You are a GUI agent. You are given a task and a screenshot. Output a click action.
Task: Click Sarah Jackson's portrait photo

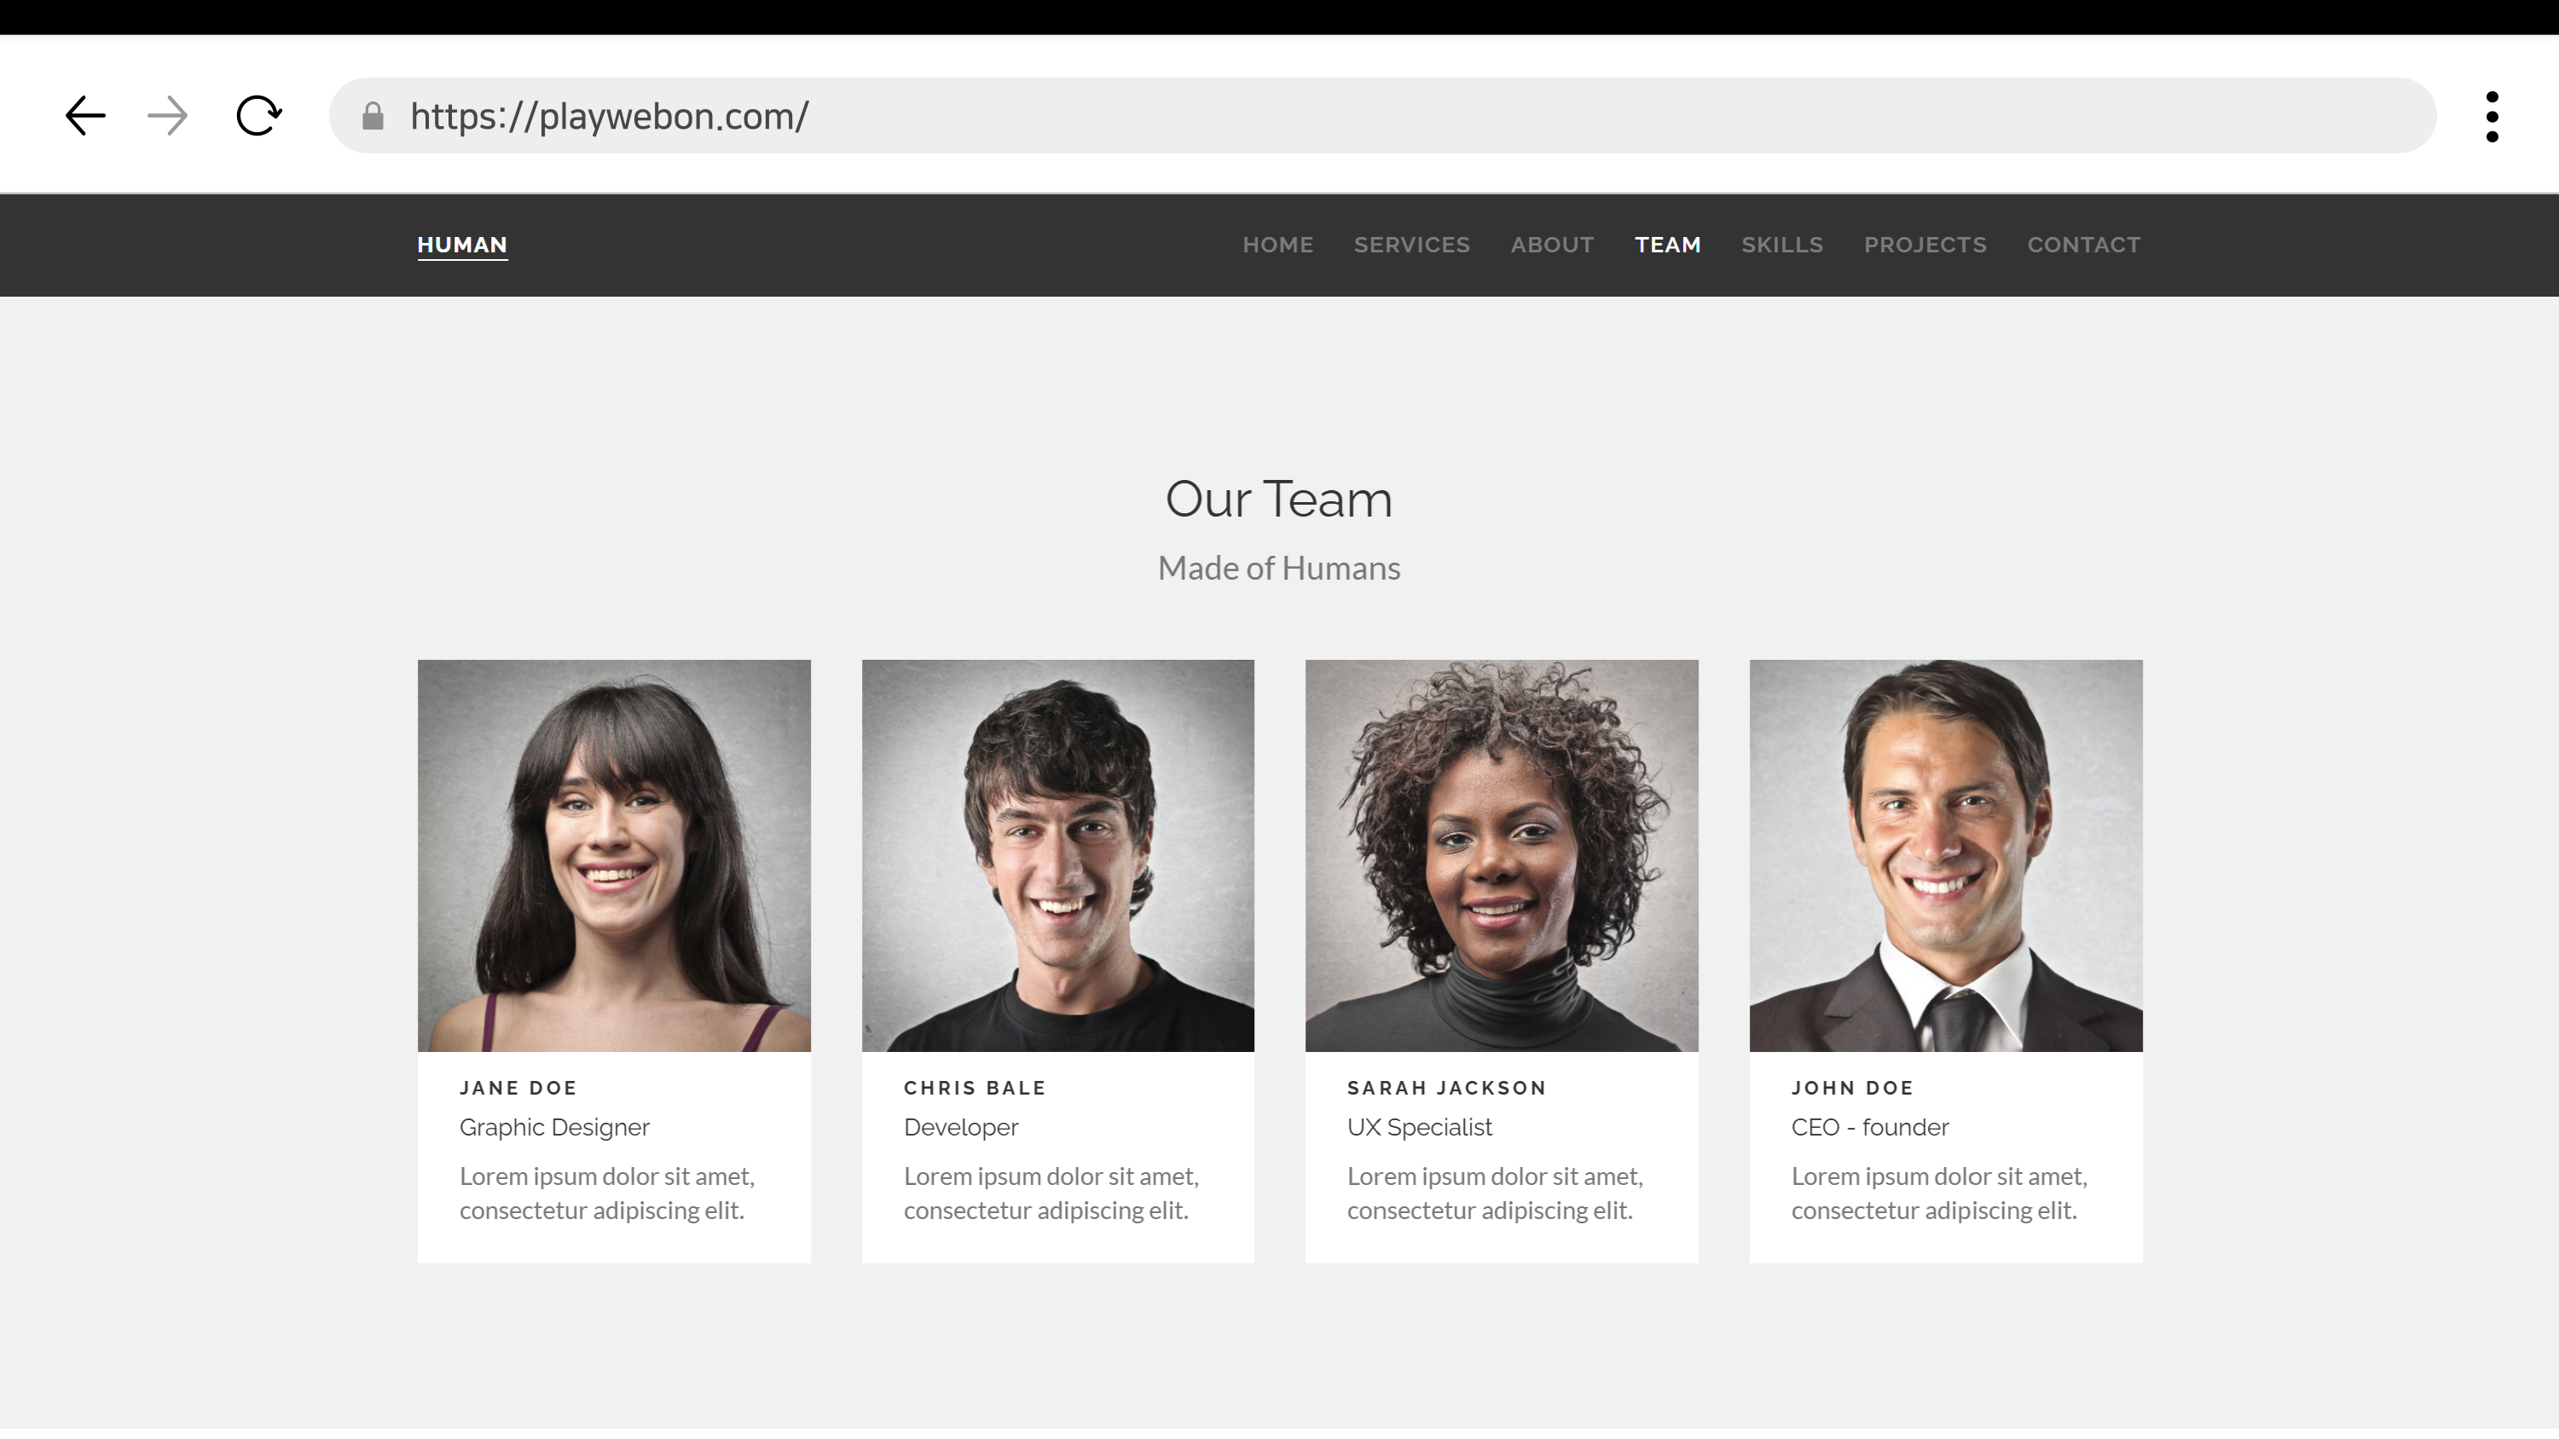point(1501,855)
